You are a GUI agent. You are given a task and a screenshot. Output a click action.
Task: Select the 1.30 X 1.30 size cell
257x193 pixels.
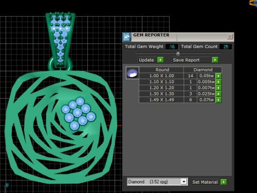click(x=162, y=94)
